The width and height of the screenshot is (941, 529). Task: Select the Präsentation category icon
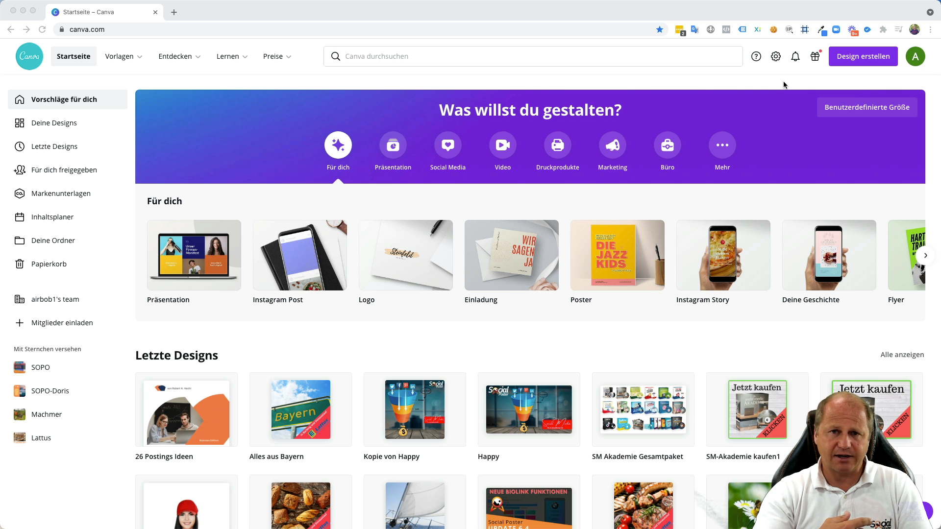[x=393, y=145]
